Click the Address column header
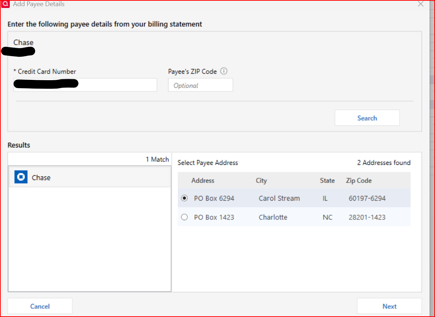This screenshot has height=317, width=435. [x=203, y=181]
